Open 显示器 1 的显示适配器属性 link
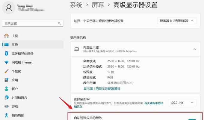204x120 pixels. tap(102, 89)
